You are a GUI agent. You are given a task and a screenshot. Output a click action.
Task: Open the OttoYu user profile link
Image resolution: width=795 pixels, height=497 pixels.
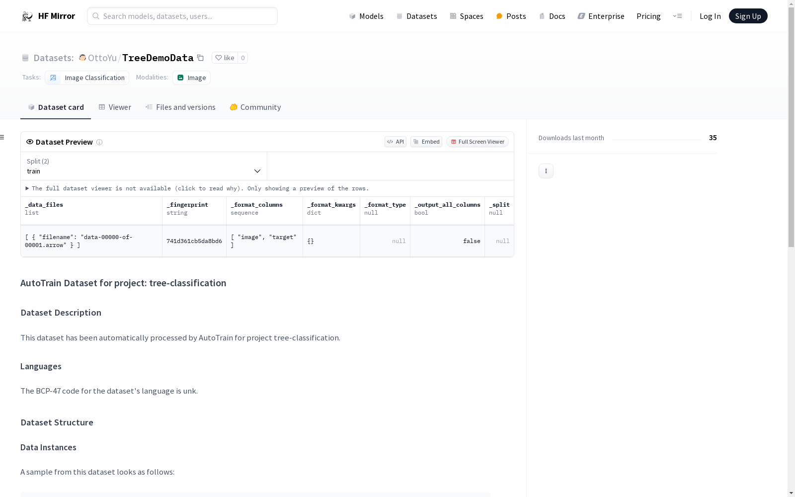click(102, 58)
